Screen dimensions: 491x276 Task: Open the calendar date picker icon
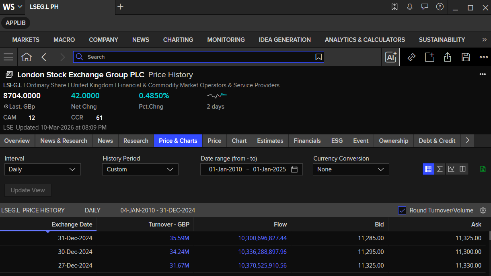tap(294, 169)
